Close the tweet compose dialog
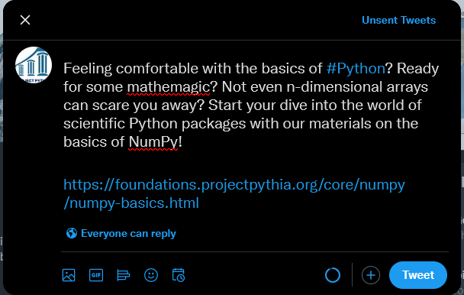Screen dimensions: 464x295 25,20
